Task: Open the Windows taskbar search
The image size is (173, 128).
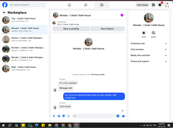Action: click(x=10, y=125)
